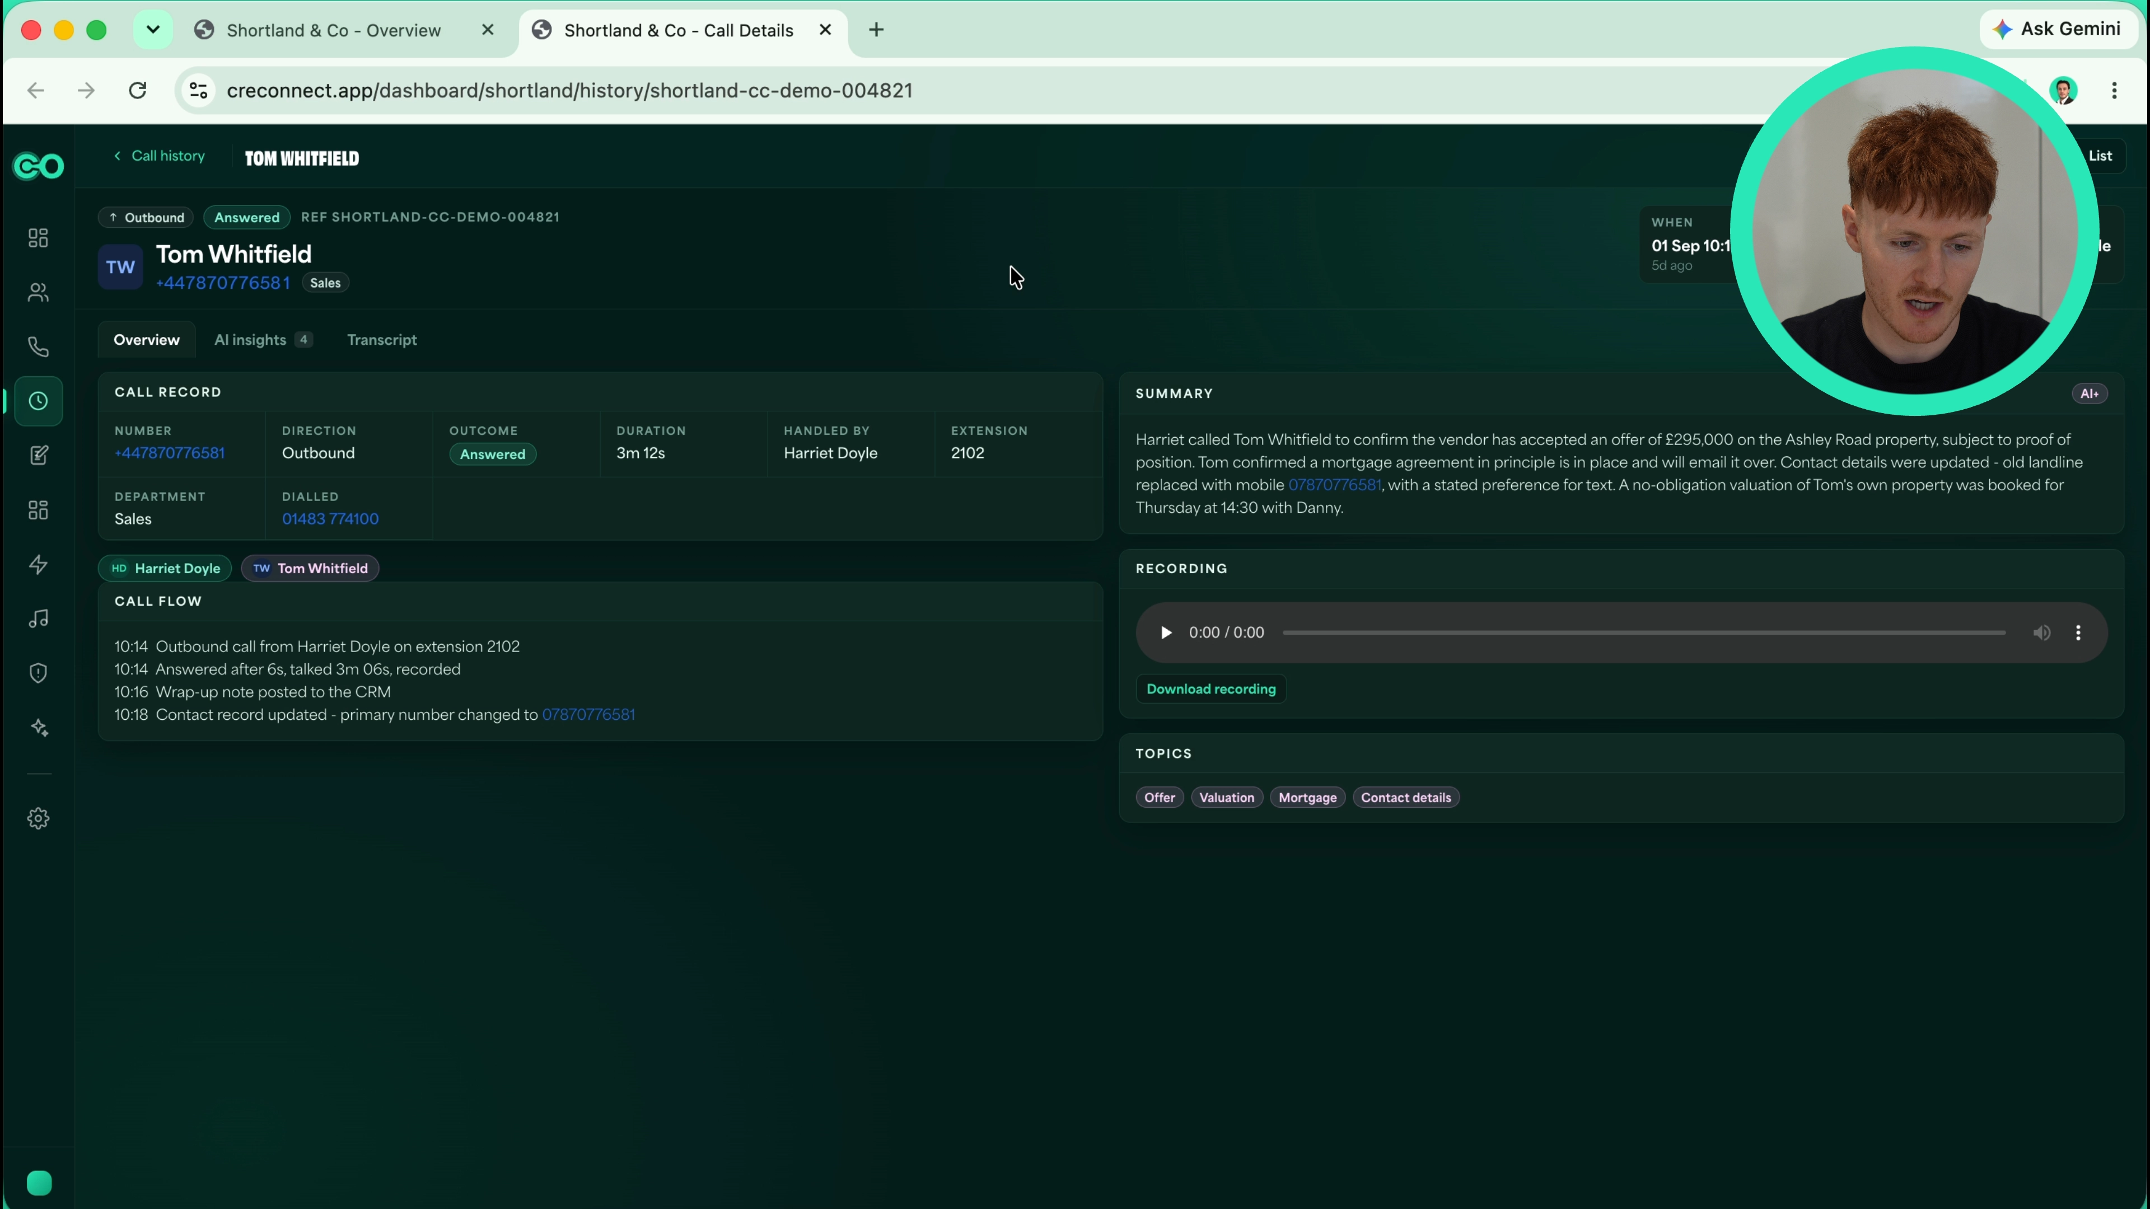Open the lower grid apps icon in the sidebar
Screen dimensions: 2150x1209
(39, 510)
